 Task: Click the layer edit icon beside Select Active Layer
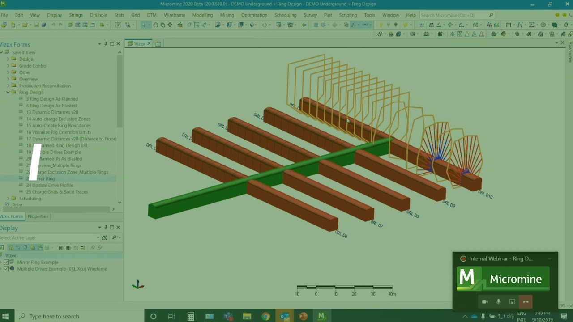[x=105, y=237]
